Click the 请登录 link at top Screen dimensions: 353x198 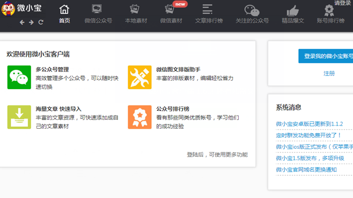coord(343,3)
